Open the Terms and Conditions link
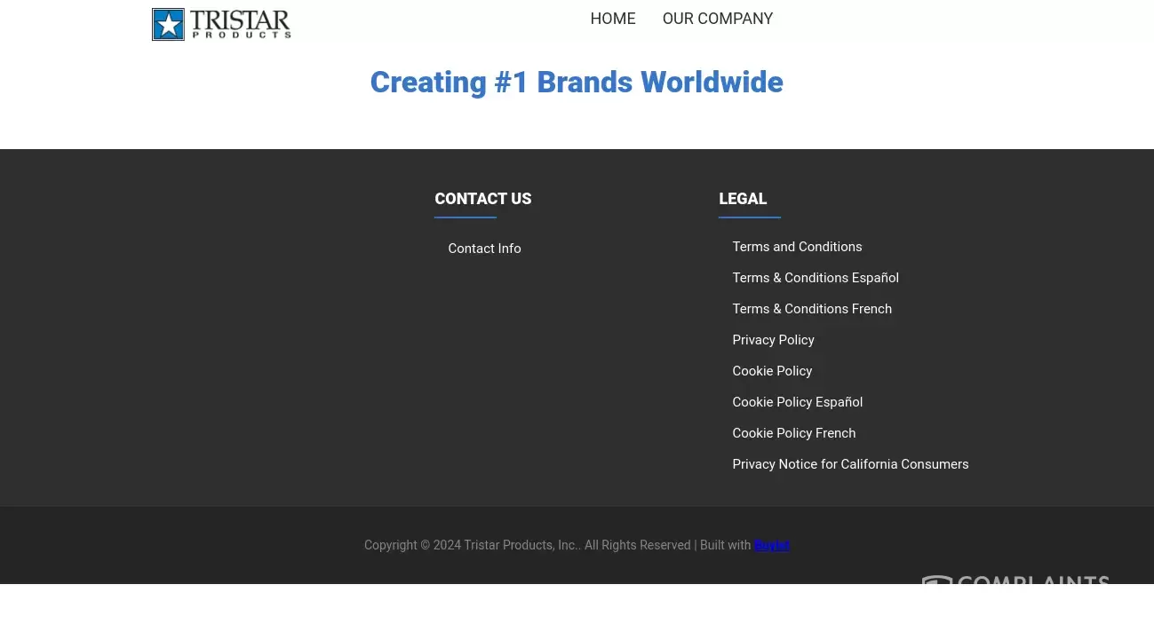Screen dimensions: 1154x632 (x=797, y=247)
